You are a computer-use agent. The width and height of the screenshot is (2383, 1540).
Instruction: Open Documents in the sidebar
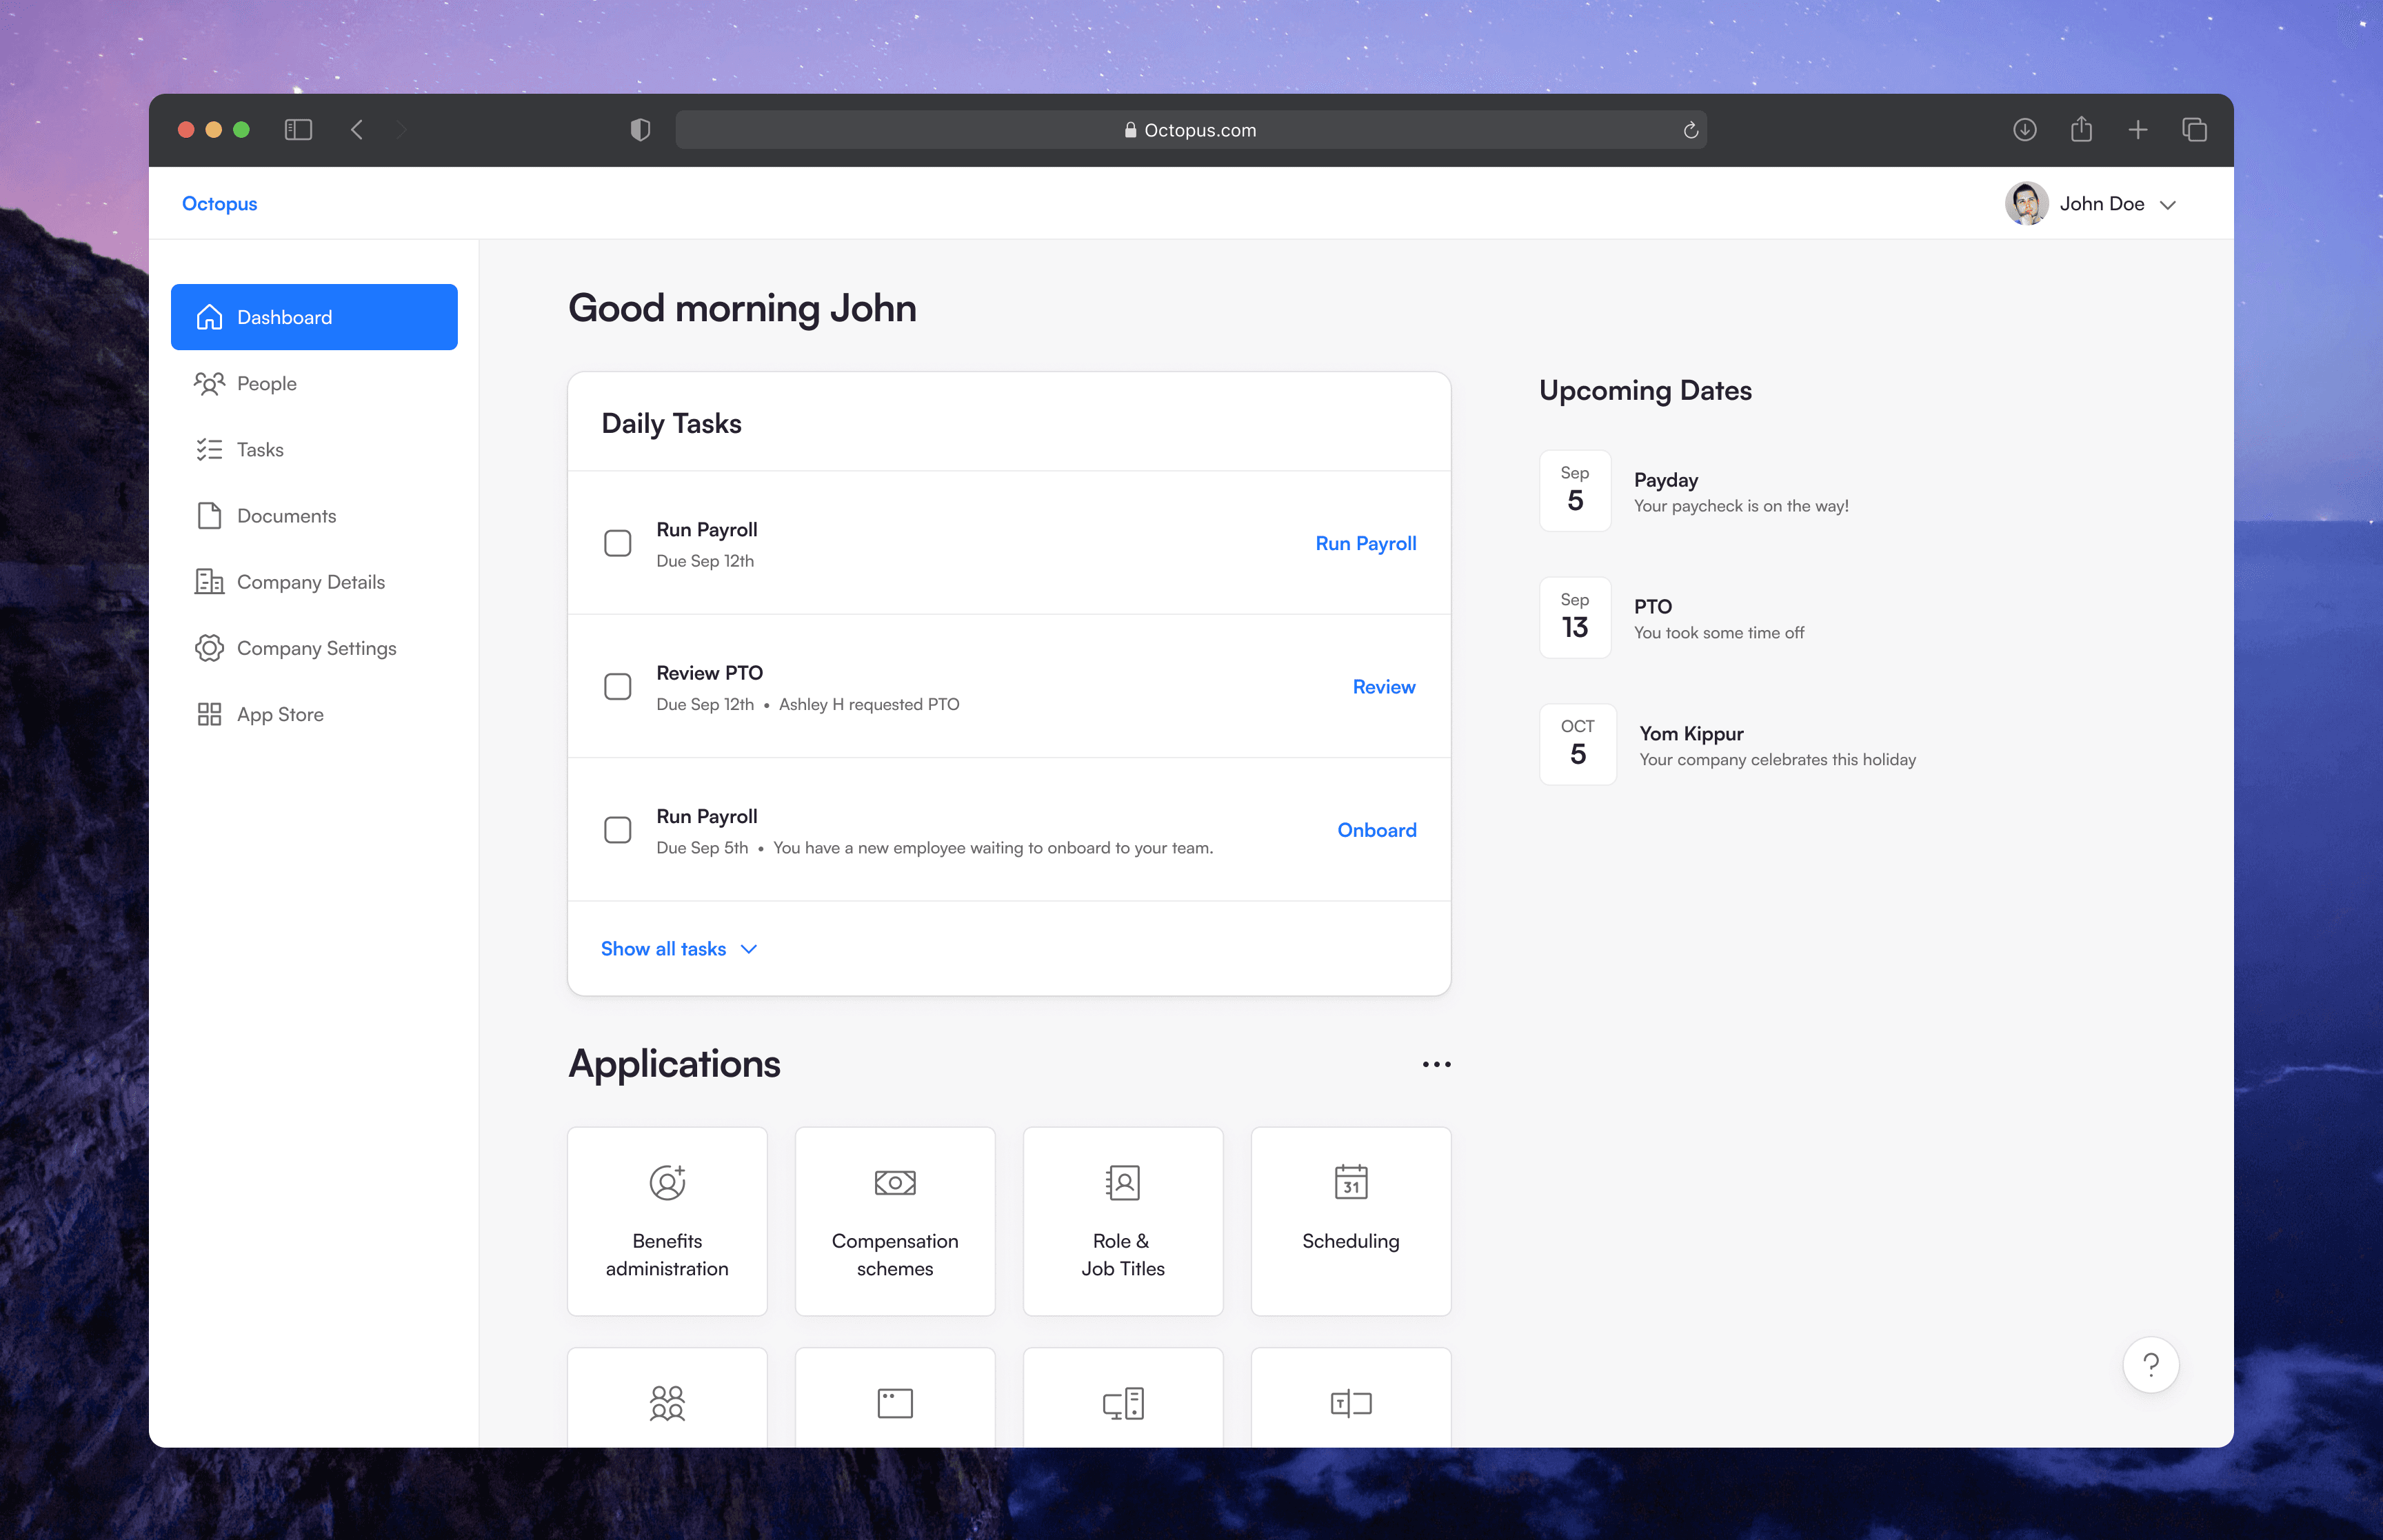(x=314, y=516)
